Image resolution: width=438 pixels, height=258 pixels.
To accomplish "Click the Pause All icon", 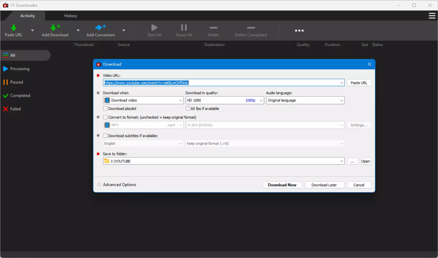I will [184, 27].
